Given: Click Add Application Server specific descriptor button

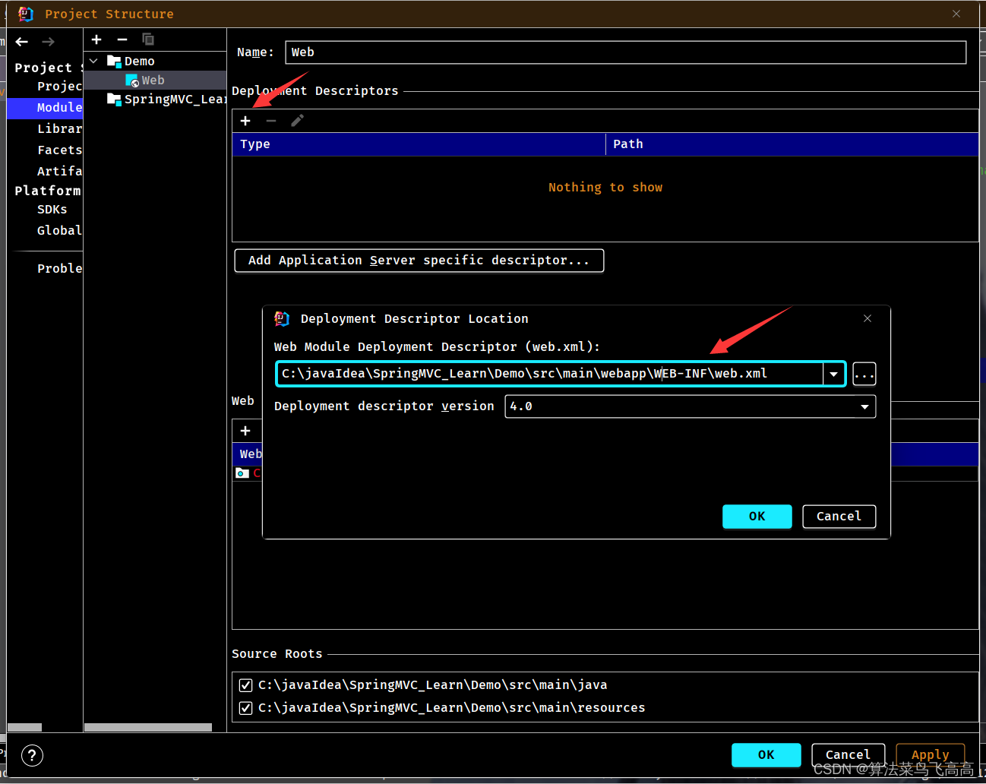Looking at the screenshot, I should 419,261.
